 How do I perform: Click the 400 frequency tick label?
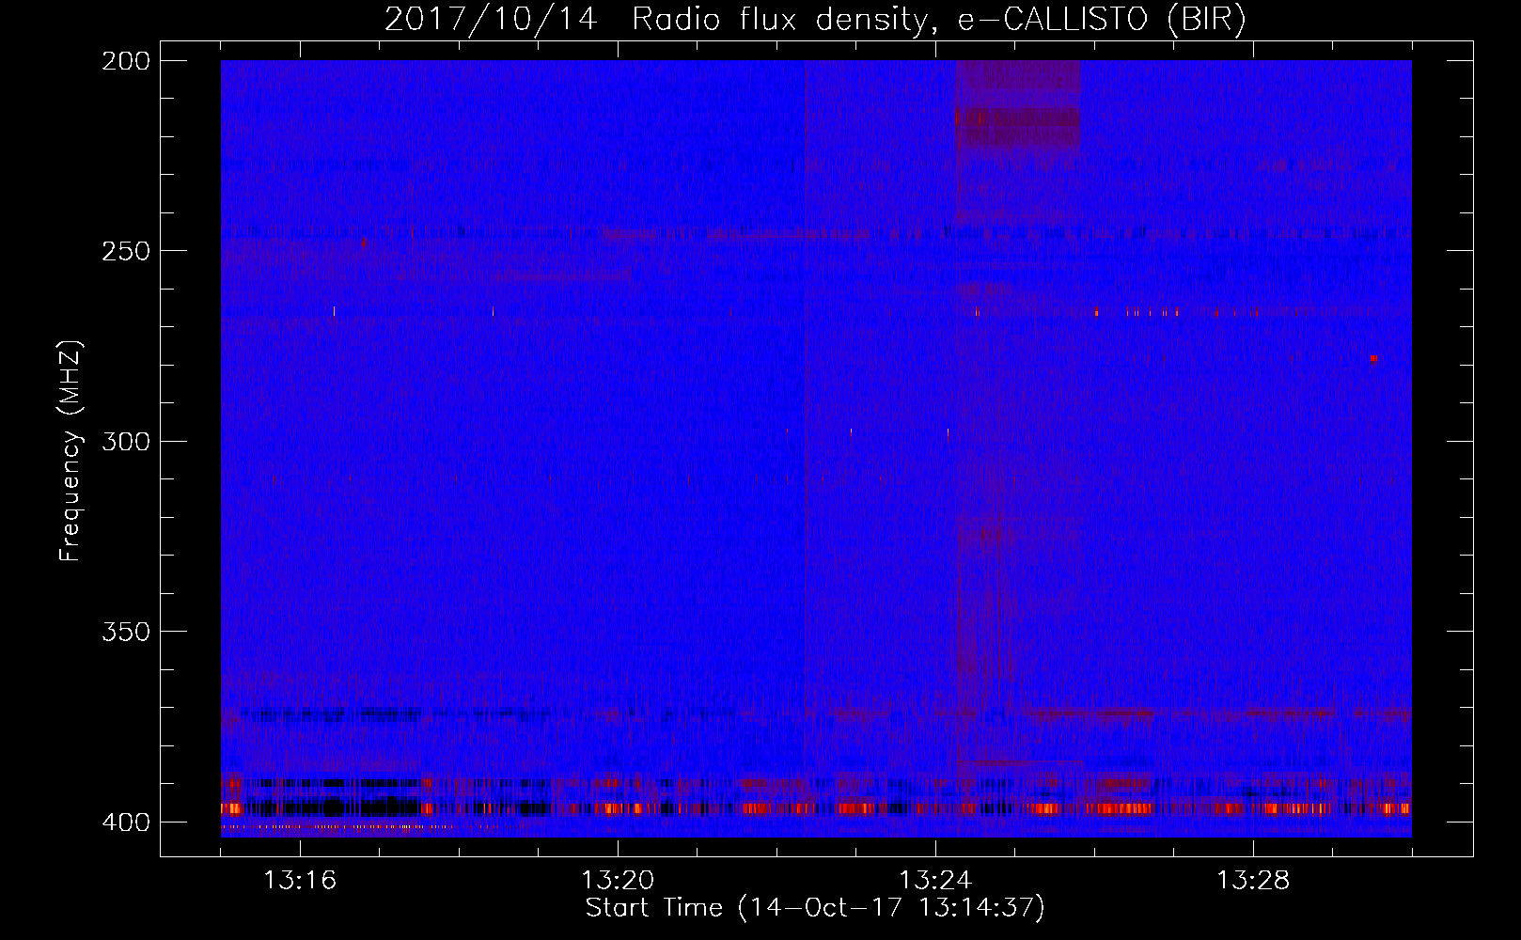pyautogui.click(x=125, y=822)
